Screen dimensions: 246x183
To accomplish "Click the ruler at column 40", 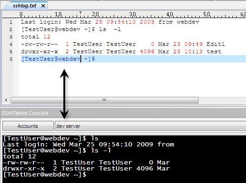I will tap(170, 14).
